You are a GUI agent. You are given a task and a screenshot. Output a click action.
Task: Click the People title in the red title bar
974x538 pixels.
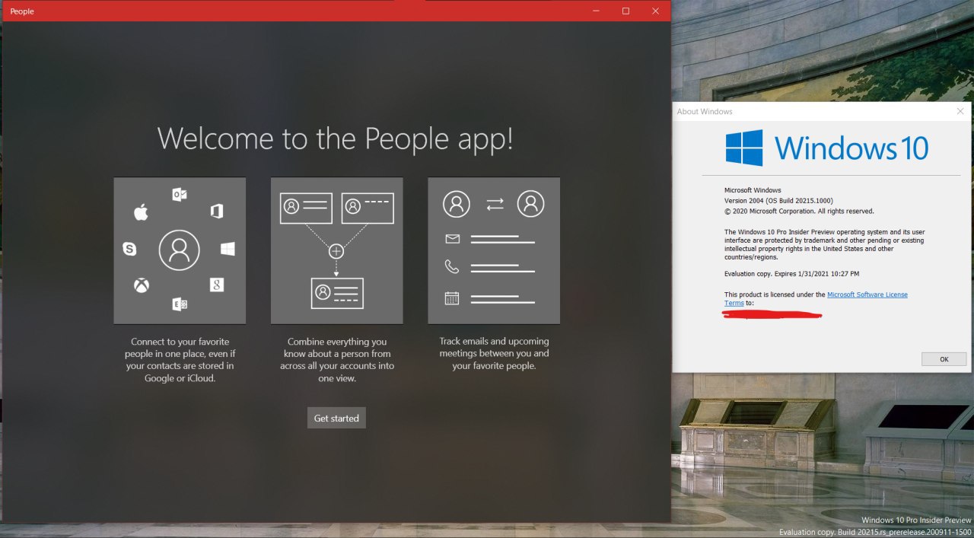click(22, 11)
